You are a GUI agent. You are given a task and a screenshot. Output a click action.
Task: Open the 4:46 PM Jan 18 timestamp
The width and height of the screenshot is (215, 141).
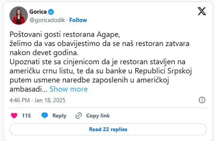click(x=37, y=100)
